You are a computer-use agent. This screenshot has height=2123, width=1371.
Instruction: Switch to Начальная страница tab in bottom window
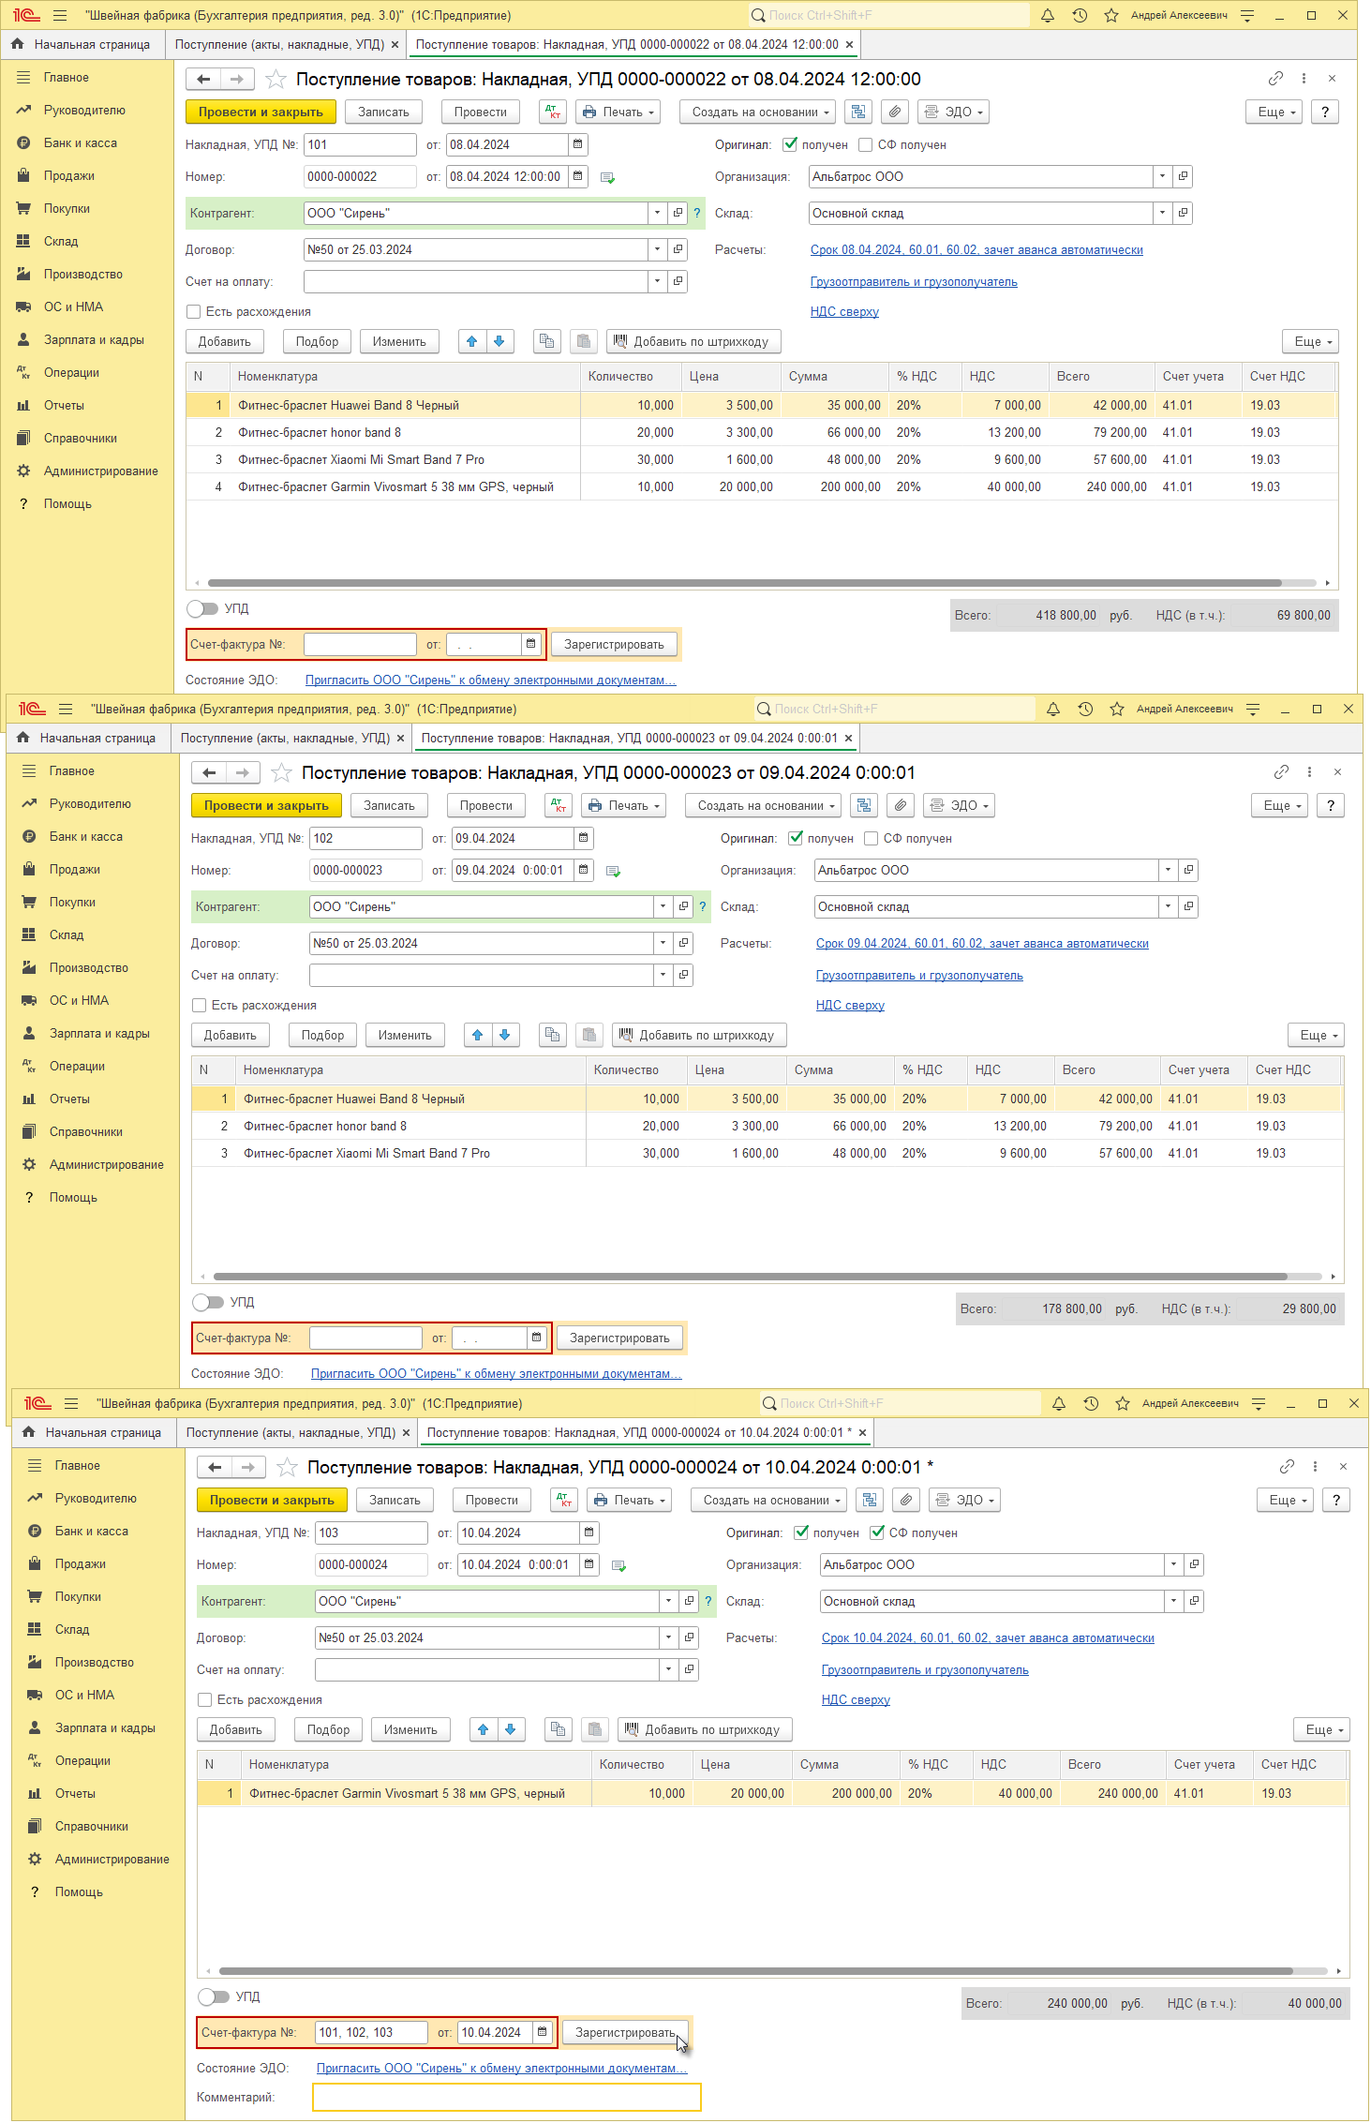point(93,1432)
